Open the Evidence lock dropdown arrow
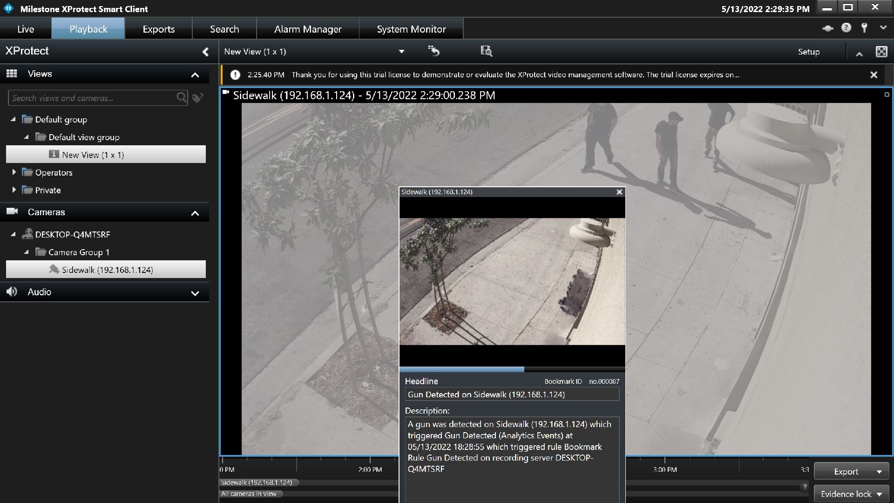This screenshot has height=503, width=894. [880, 494]
